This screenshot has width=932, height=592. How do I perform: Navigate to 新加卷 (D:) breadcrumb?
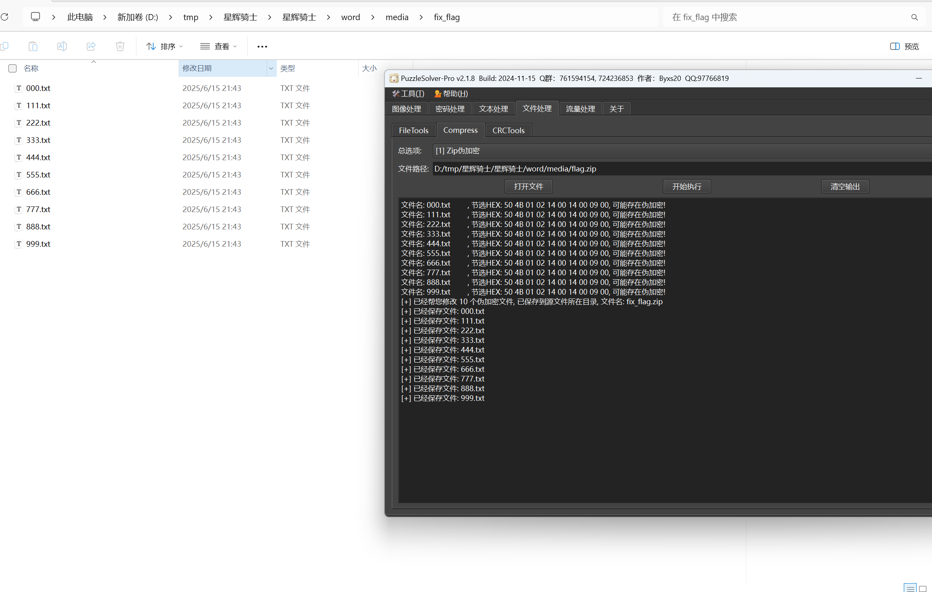[138, 17]
